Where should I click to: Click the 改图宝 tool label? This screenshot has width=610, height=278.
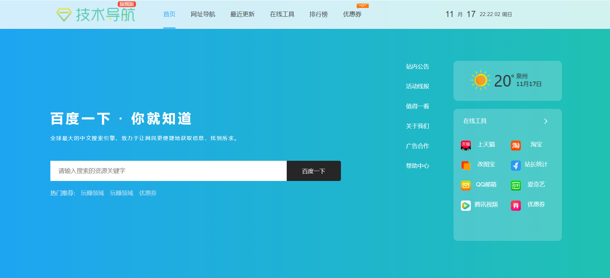point(486,164)
